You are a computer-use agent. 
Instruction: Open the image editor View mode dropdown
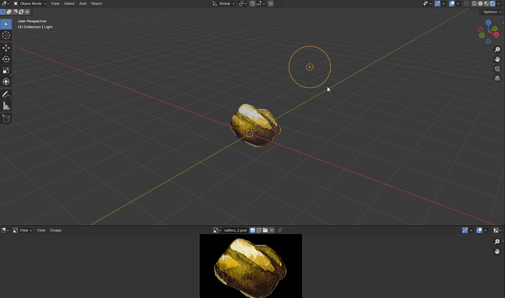click(23, 230)
